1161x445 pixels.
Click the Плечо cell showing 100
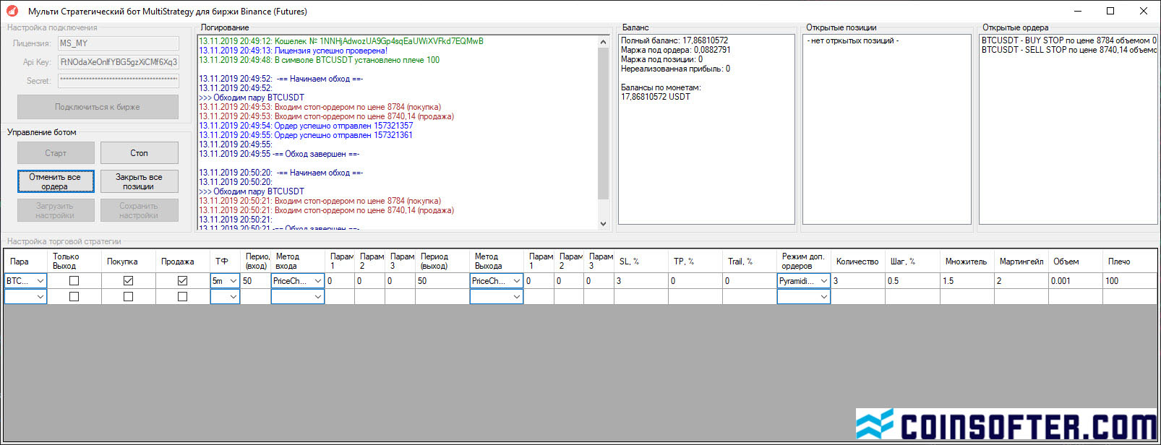pos(1130,281)
